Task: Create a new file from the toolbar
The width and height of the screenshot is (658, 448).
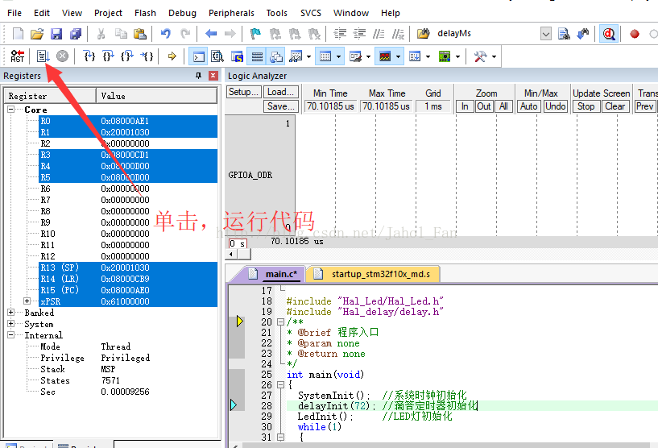Action: click(18, 34)
